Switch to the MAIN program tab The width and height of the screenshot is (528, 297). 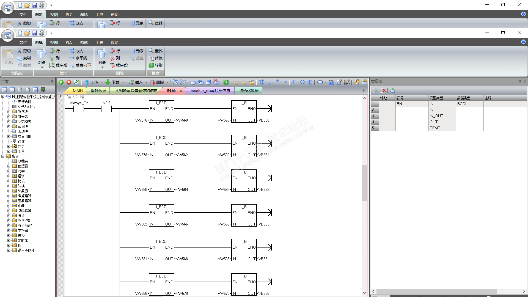pyautogui.click(x=78, y=91)
